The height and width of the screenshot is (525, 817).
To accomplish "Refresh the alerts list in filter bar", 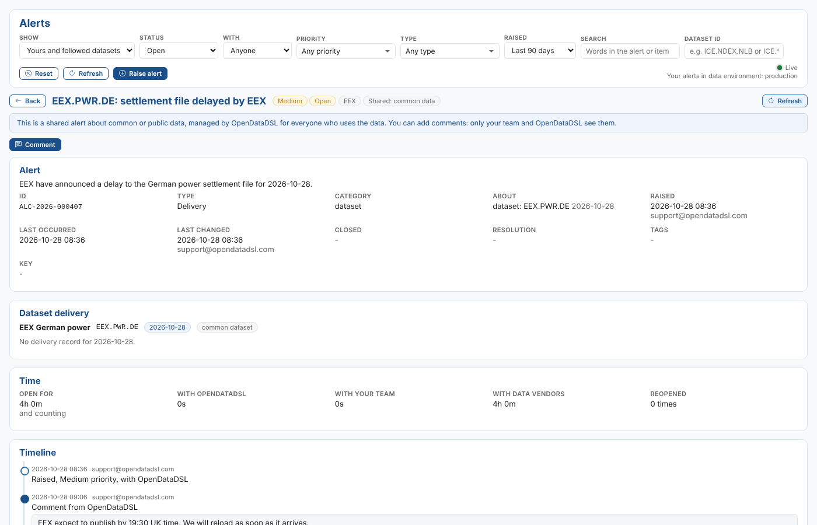I will [x=86, y=73].
